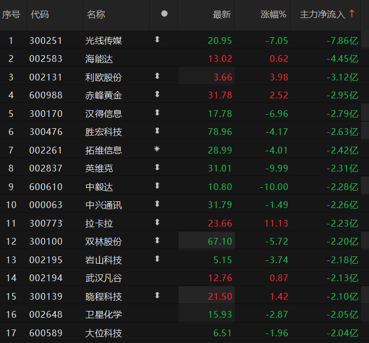The width and height of the screenshot is (369, 343).
Task: Click highlighted price 3.66
Action: [223, 77]
